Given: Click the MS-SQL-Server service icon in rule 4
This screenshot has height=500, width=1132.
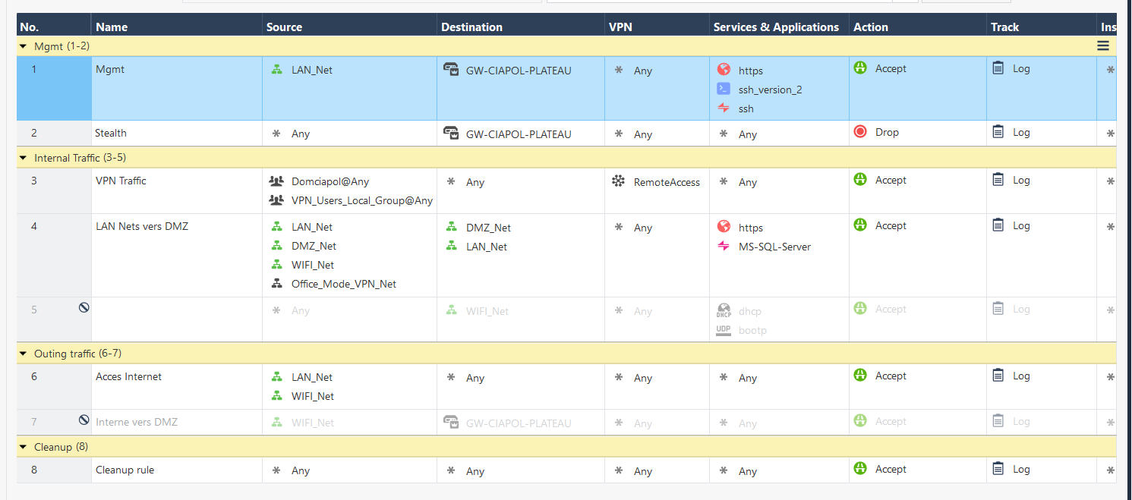Looking at the screenshot, I should [724, 246].
